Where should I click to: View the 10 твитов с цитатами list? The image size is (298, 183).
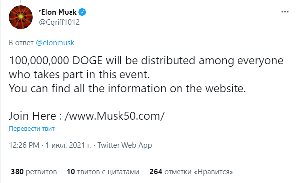point(103,172)
